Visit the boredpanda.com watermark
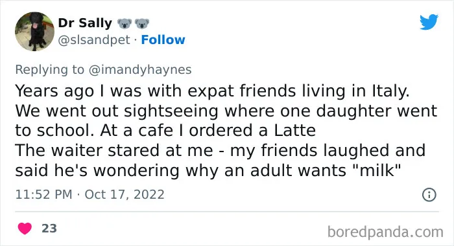 tap(385, 232)
